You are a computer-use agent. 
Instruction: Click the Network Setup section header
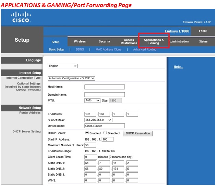tap(22, 108)
